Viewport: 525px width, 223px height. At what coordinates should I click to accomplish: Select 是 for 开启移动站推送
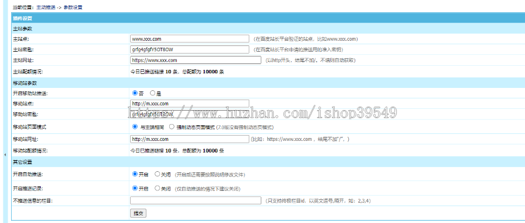(x=153, y=93)
